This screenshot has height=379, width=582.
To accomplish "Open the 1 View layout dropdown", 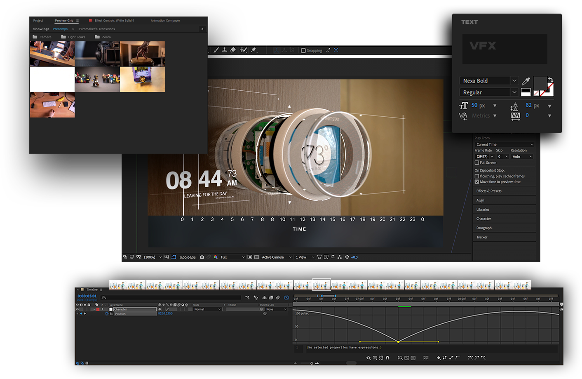I will click(x=305, y=257).
